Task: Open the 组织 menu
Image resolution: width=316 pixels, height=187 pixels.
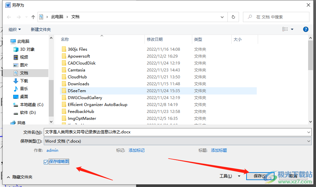Action: 14,29
